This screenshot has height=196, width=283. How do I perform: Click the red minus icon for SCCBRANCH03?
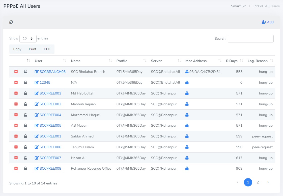(x=16, y=72)
